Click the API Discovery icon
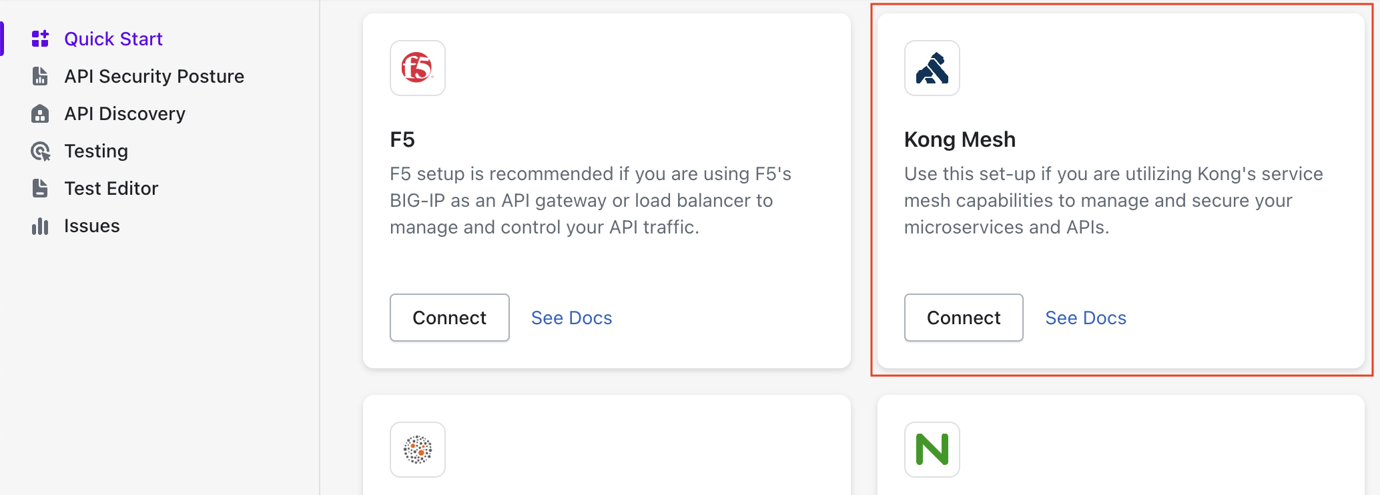The height and width of the screenshot is (495, 1380). click(x=40, y=114)
